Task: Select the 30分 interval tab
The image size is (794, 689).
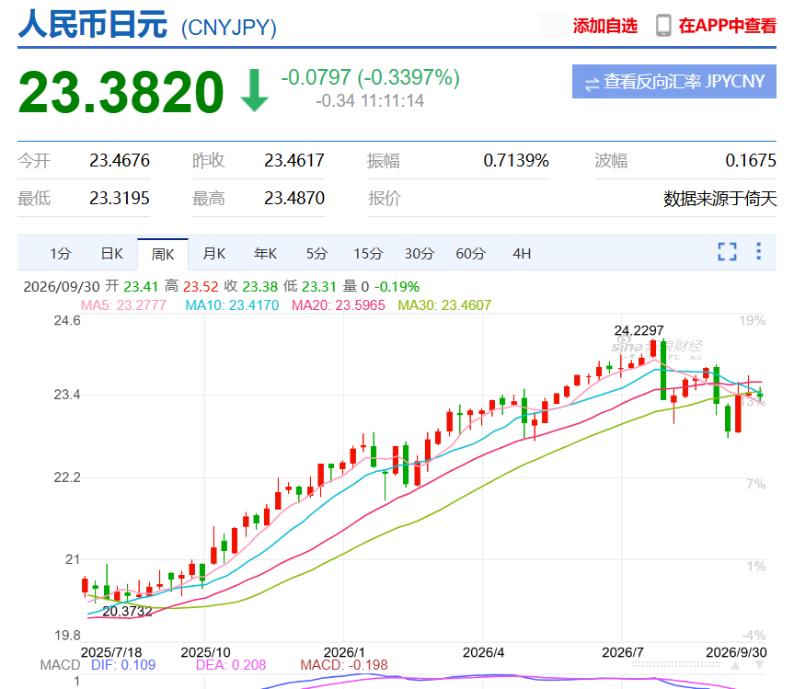Action: 420,254
